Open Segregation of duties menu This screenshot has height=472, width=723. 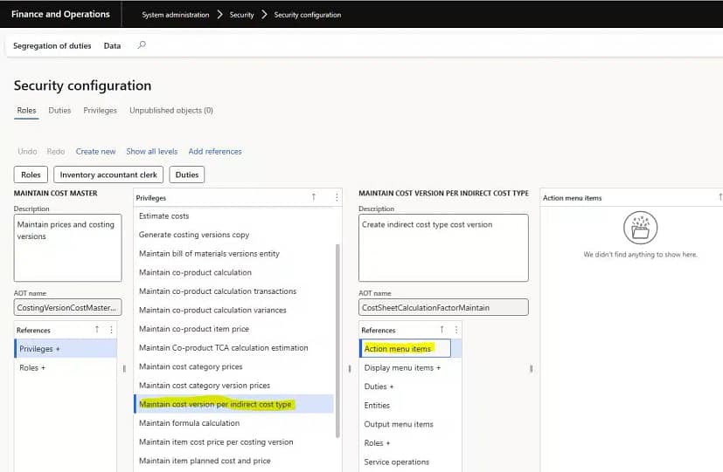tap(52, 45)
